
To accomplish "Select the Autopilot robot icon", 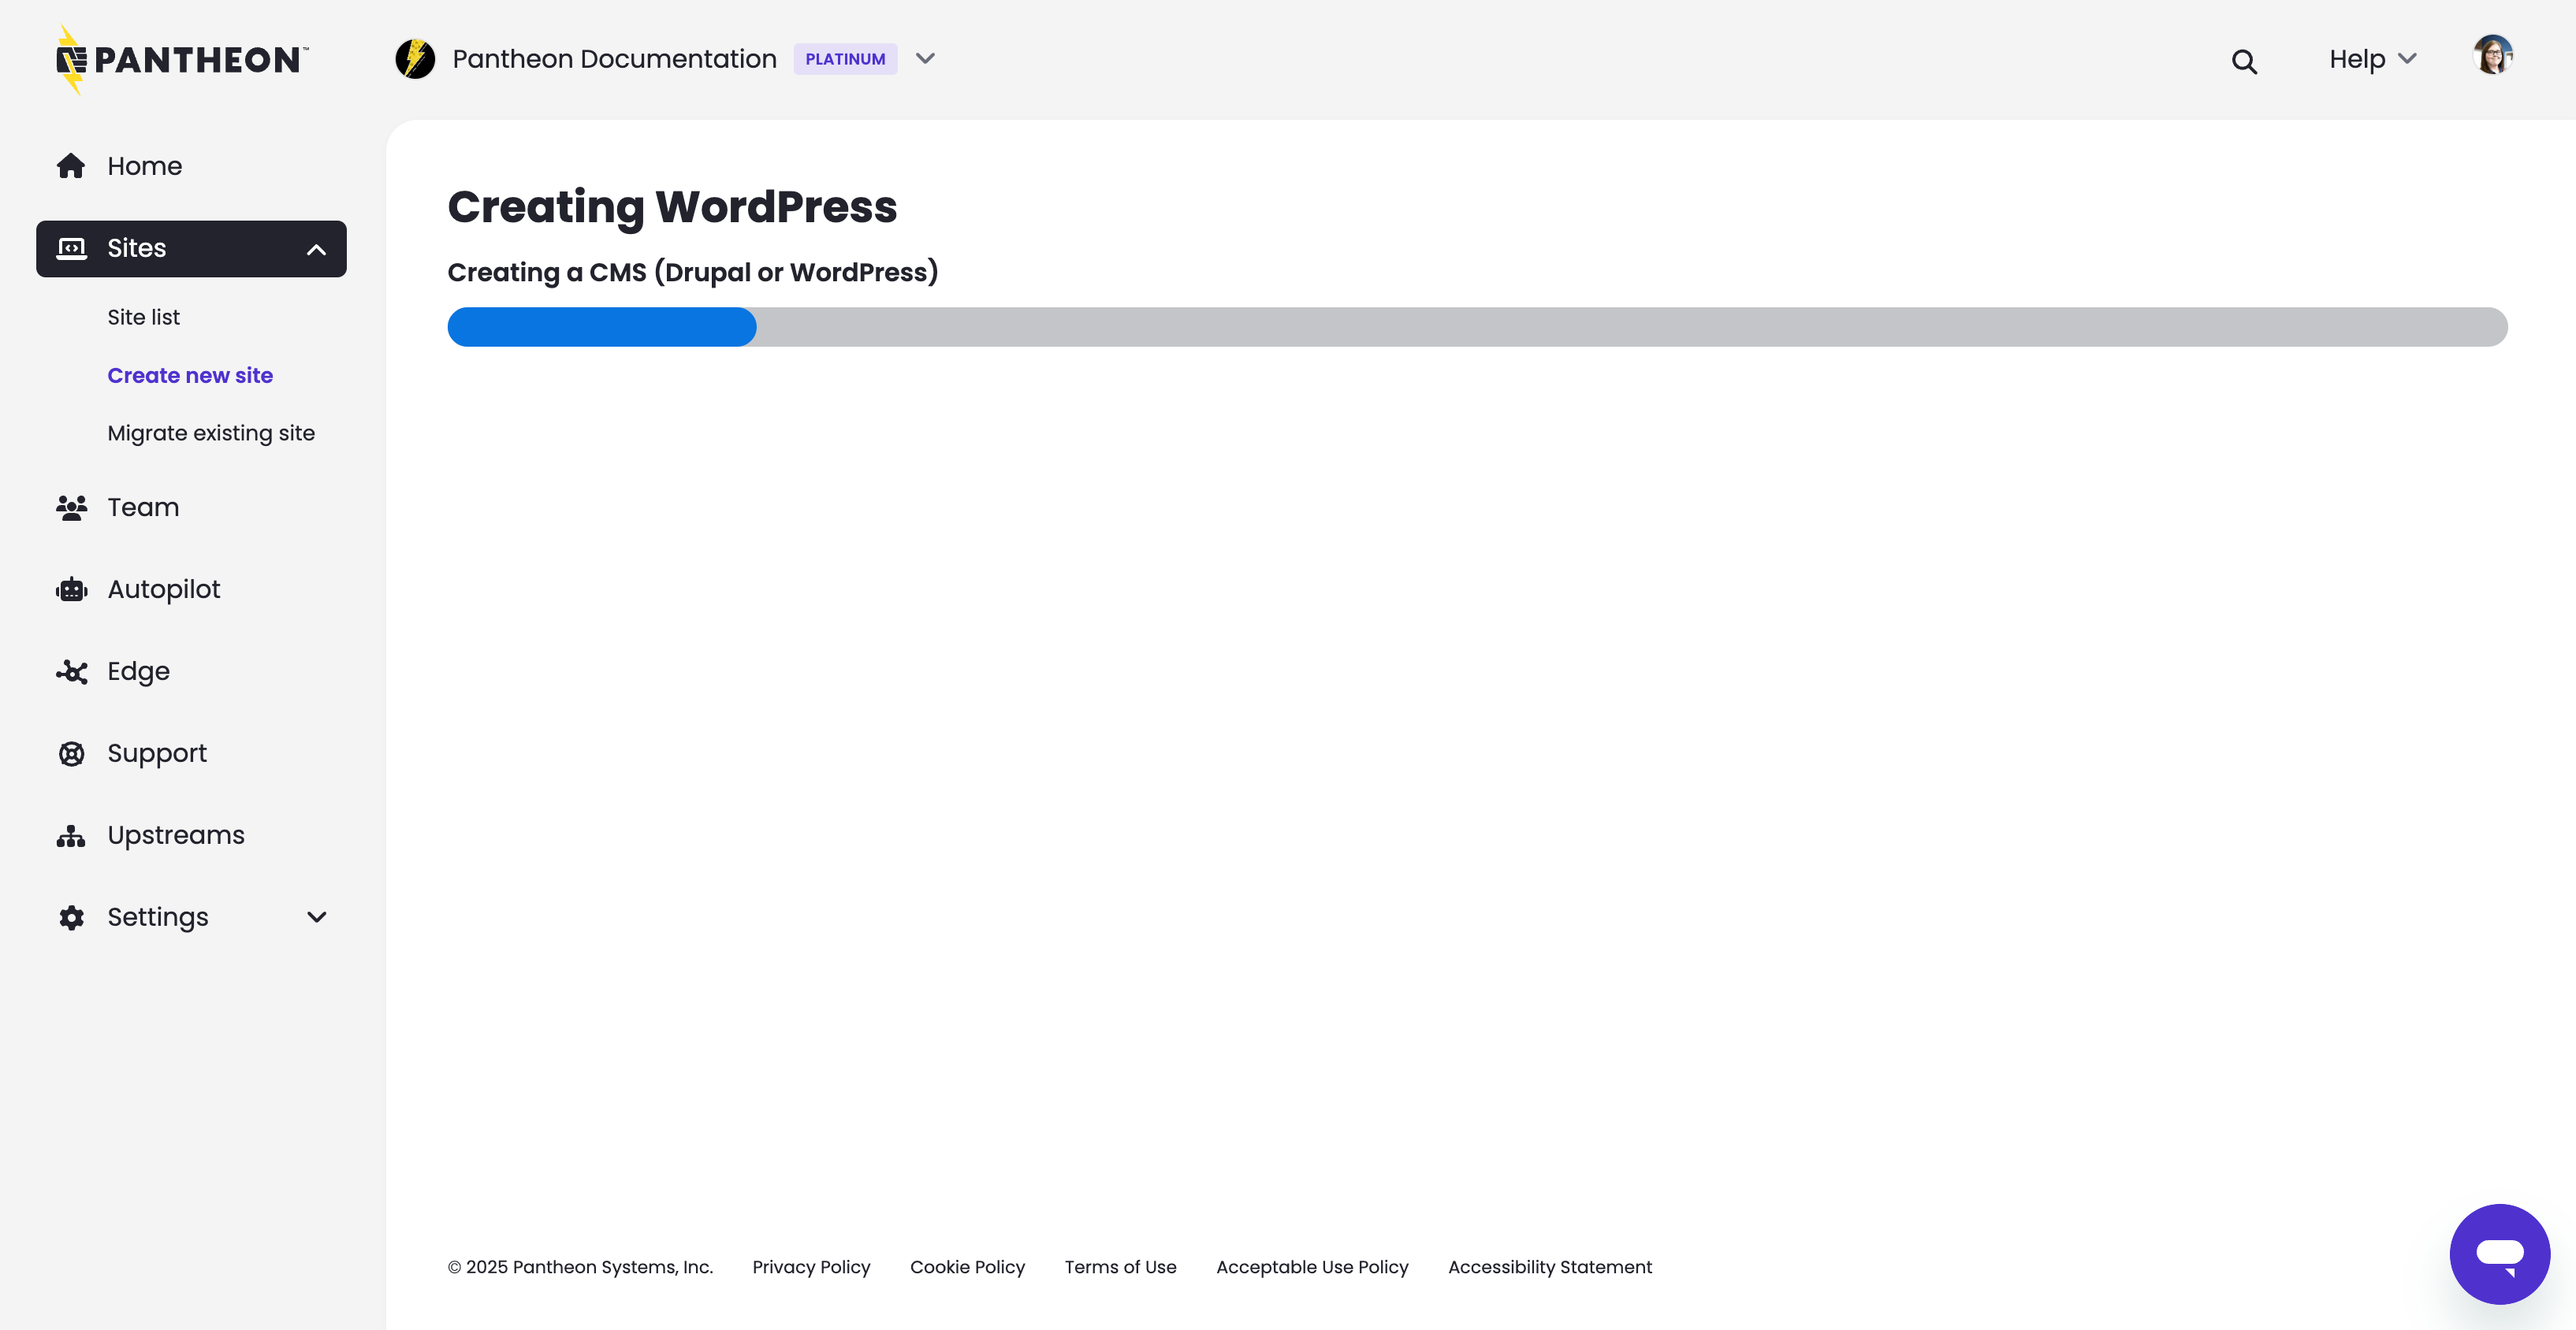I will click(x=71, y=589).
